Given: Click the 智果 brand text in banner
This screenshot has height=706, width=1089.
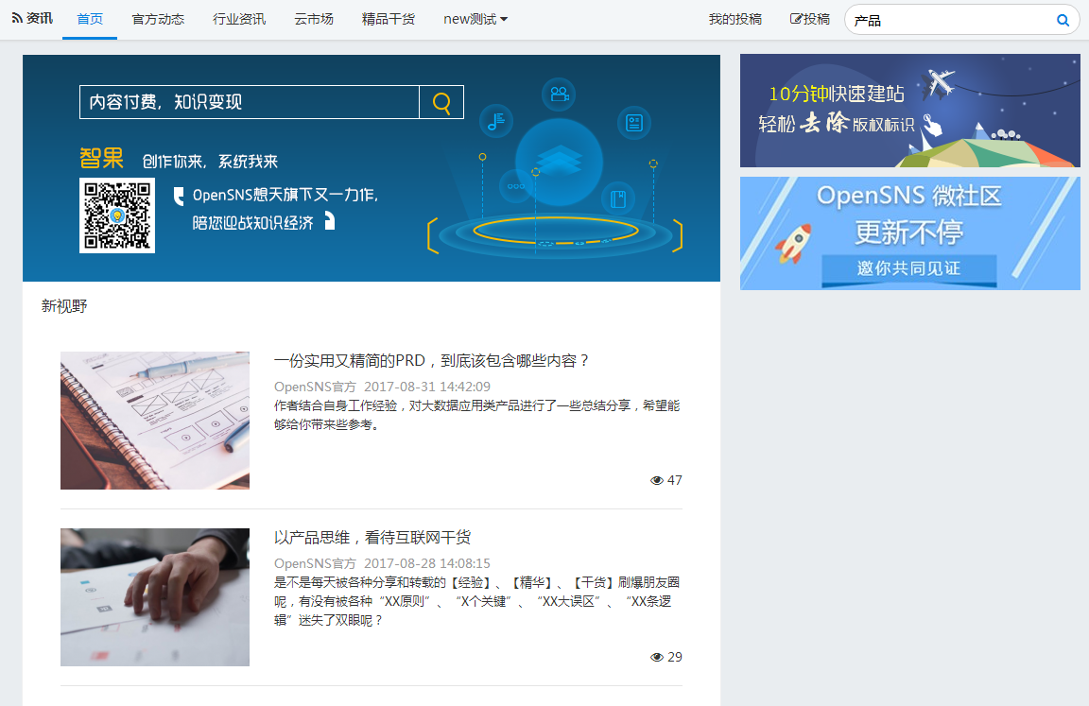Looking at the screenshot, I should coord(101,158).
